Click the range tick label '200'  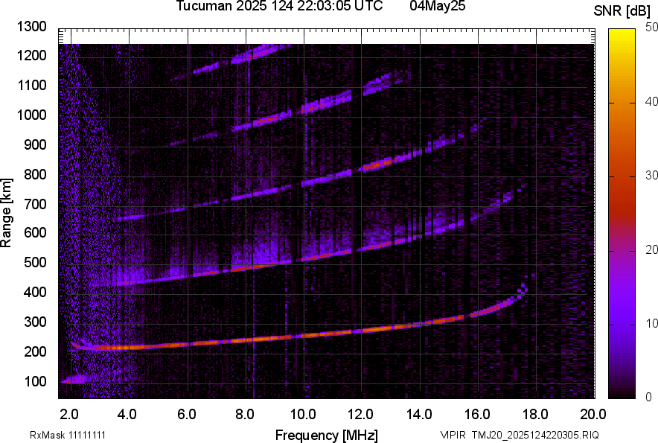pyautogui.click(x=35, y=351)
